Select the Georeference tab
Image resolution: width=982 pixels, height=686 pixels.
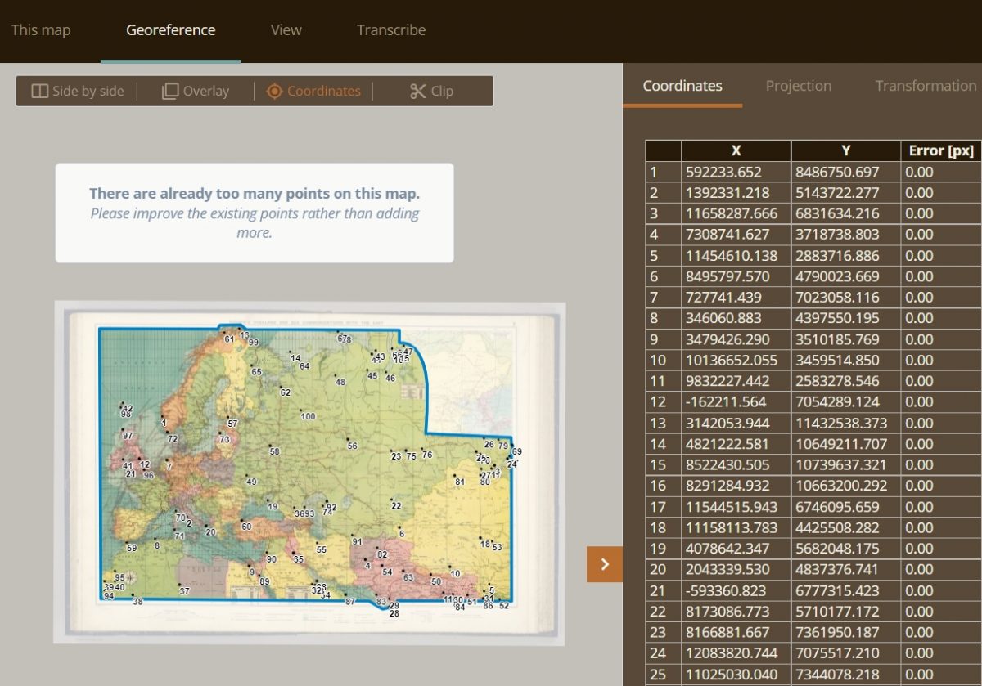(x=169, y=29)
